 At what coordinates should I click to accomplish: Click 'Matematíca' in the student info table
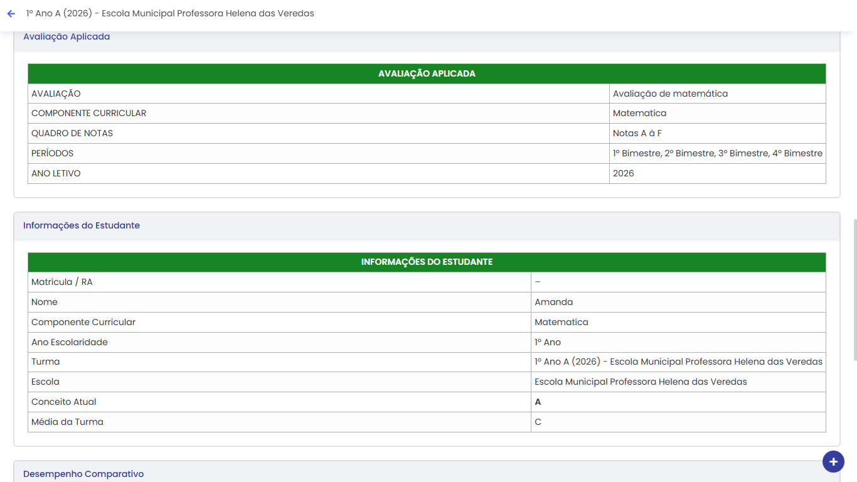[562, 322]
